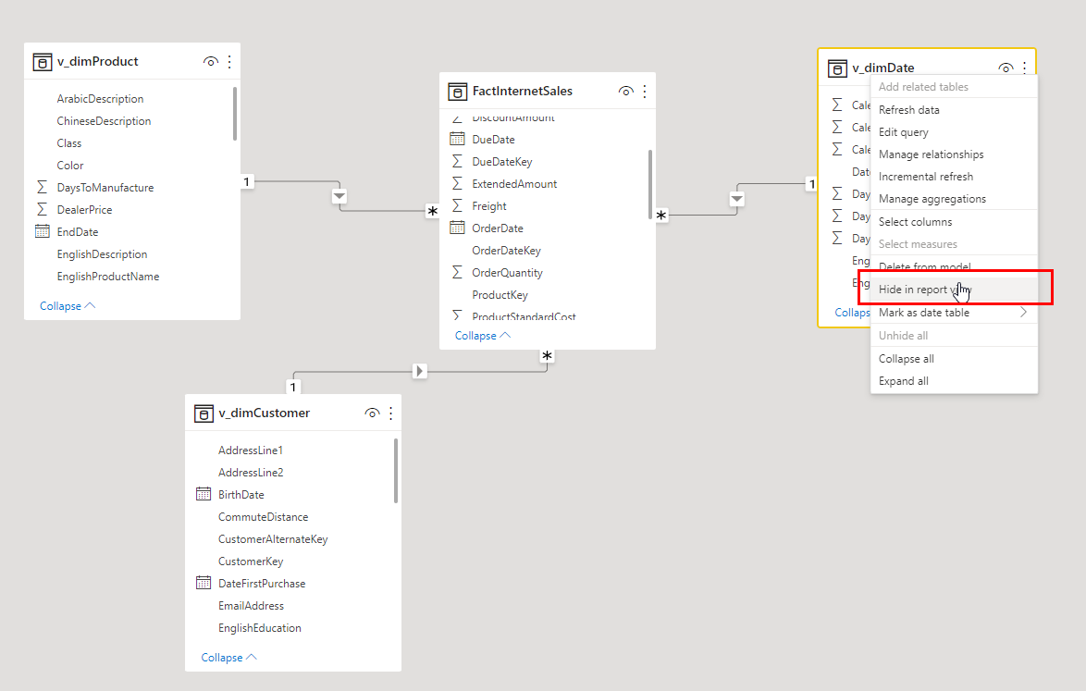Click the relationship line between v_dimCustomer and FactInternetSales
The width and height of the screenshot is (1086, 691).
pyautogui.click(x=419, y=370)
